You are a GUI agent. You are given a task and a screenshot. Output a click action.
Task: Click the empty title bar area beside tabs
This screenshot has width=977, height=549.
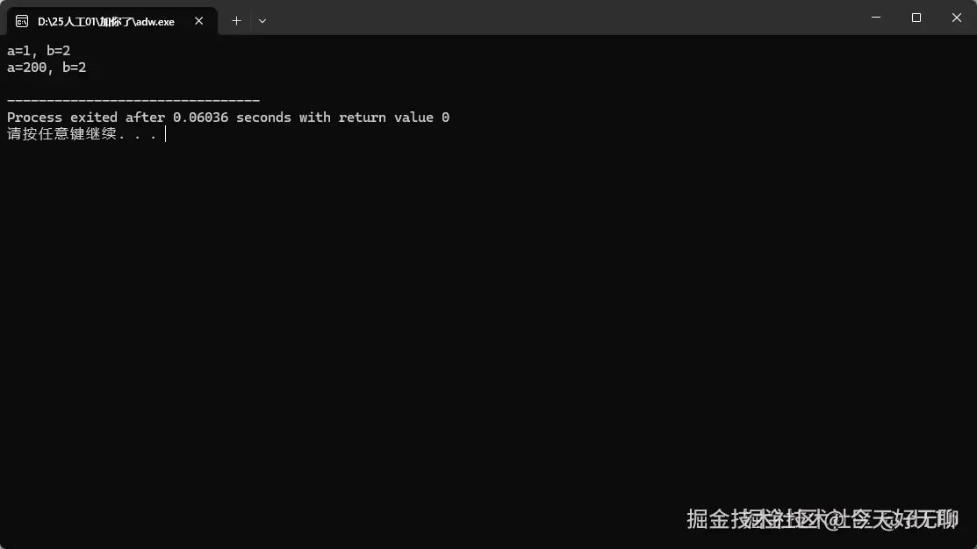click(x=561, y=18)
